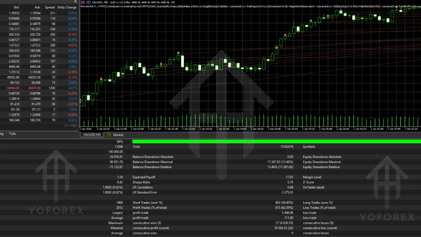Select the 0.27% daily change cell
This screenshot has height=237, width=421.
point(73,24)
